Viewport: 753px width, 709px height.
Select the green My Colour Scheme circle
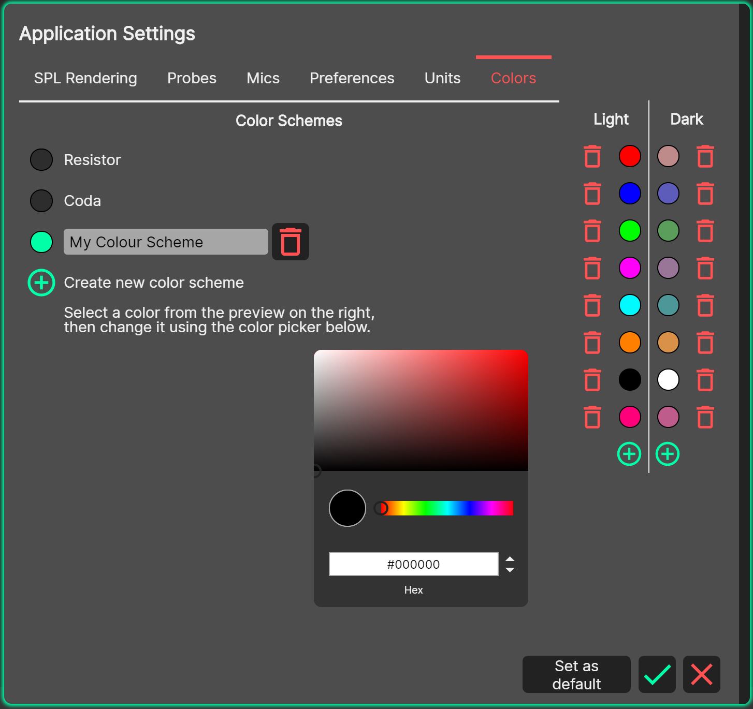pyautogui.click(x=41, y=242)
